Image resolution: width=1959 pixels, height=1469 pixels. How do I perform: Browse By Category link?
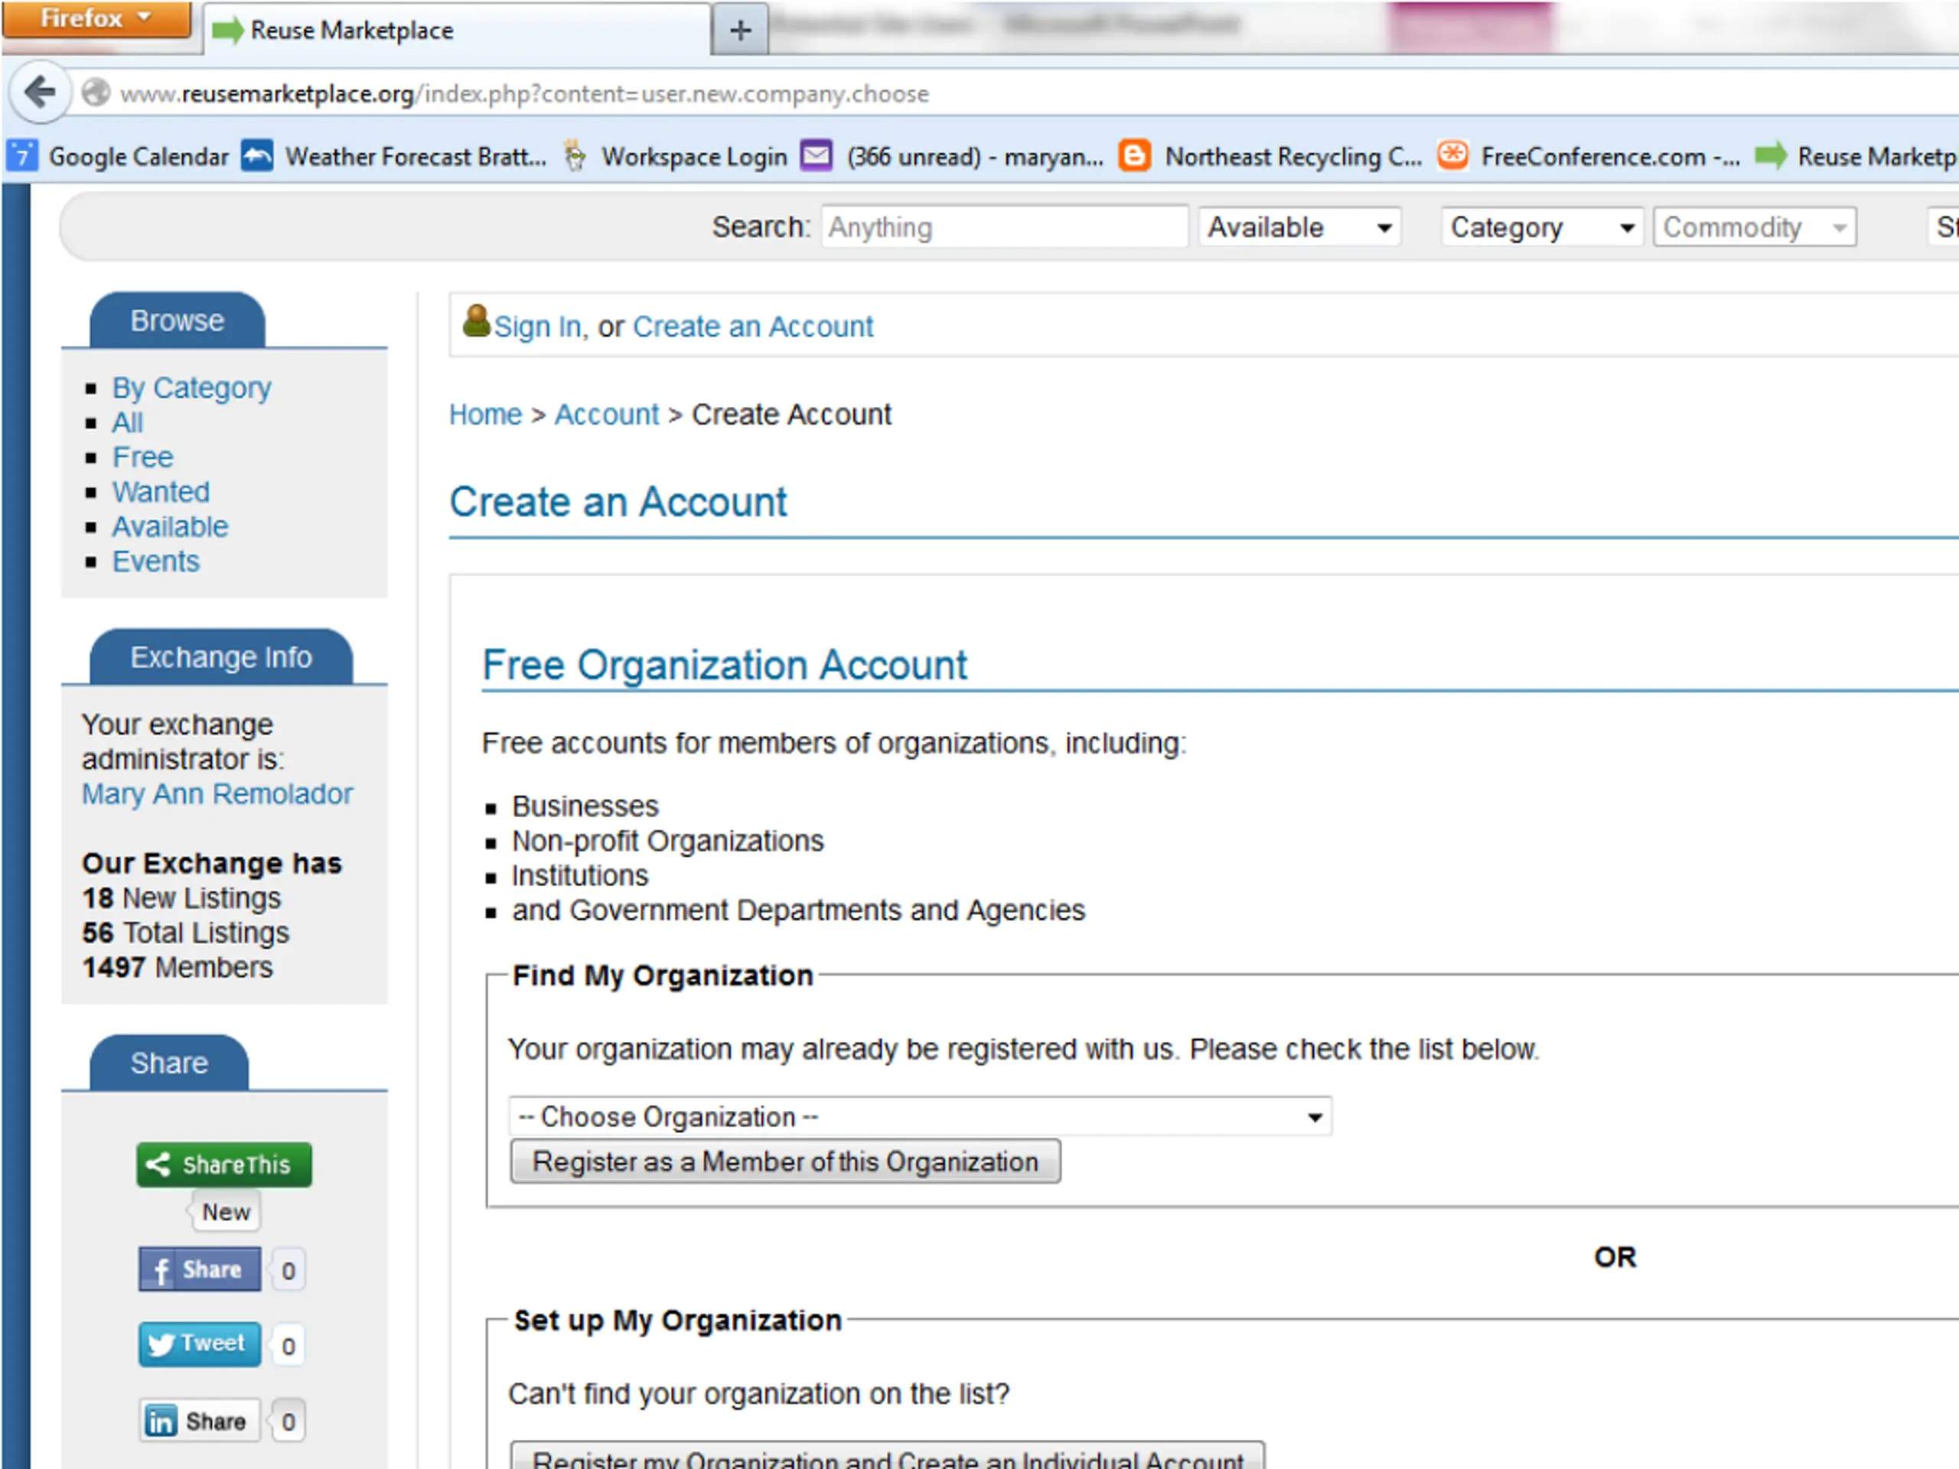191,388
